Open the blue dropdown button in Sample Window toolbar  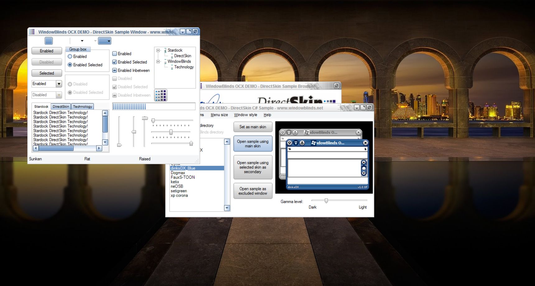(105, 41)
